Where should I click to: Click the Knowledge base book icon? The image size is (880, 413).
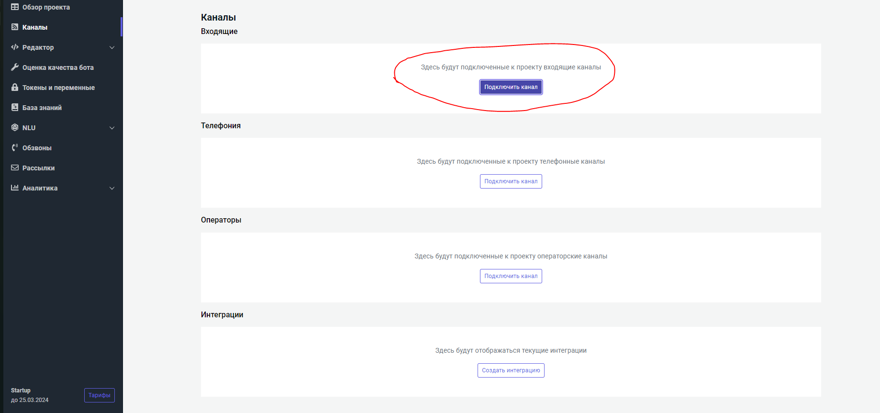tap(15, 108)
